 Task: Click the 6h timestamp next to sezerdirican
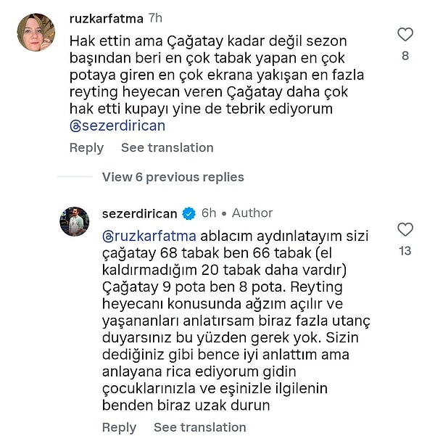click(209, 213)
